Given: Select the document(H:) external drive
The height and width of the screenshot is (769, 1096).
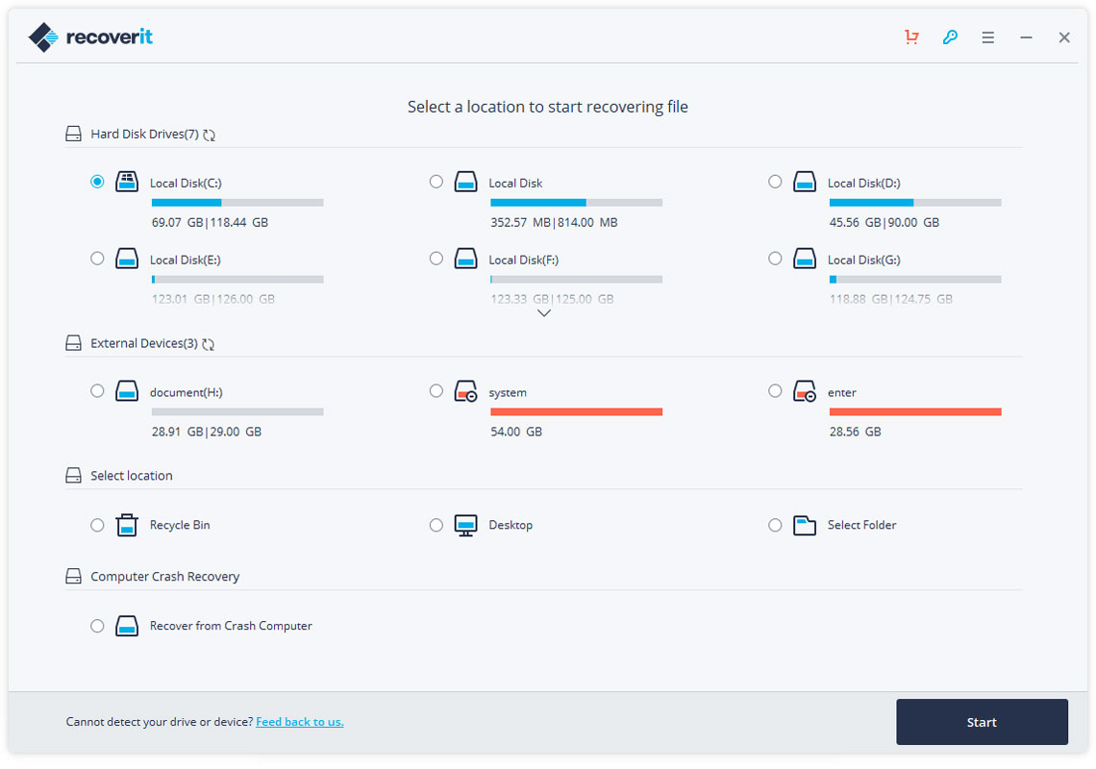Looking at the screenshot, I should coord(97,390).
